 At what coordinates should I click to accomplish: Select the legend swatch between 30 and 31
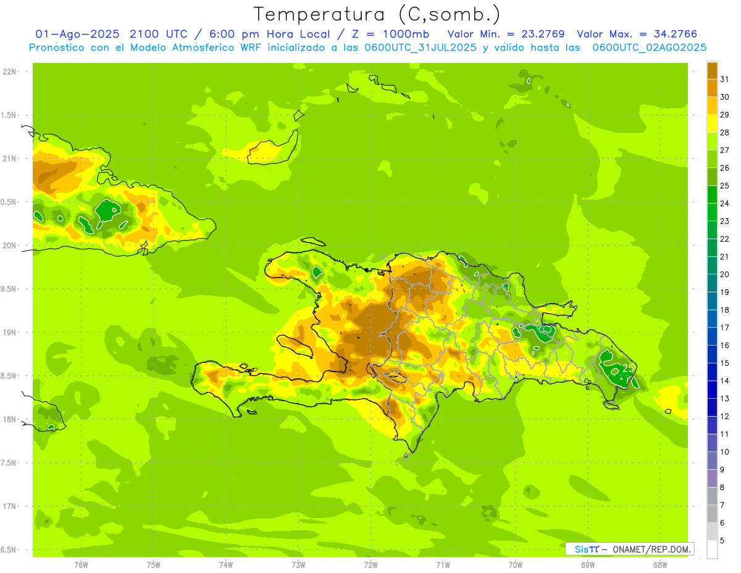tap(712, 88)
